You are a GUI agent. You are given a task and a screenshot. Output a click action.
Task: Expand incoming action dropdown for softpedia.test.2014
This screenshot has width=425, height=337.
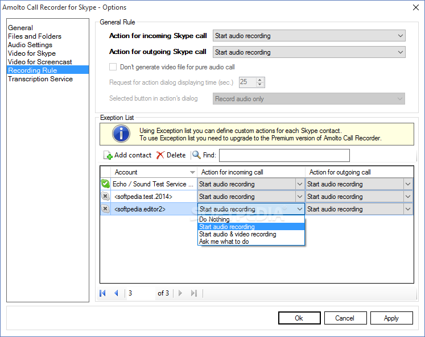pos(299,197)
